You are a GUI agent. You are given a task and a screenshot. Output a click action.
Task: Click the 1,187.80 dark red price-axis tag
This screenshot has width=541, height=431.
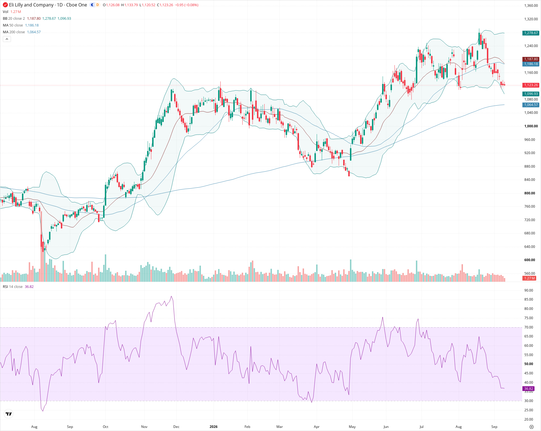(x=531, y=59)
